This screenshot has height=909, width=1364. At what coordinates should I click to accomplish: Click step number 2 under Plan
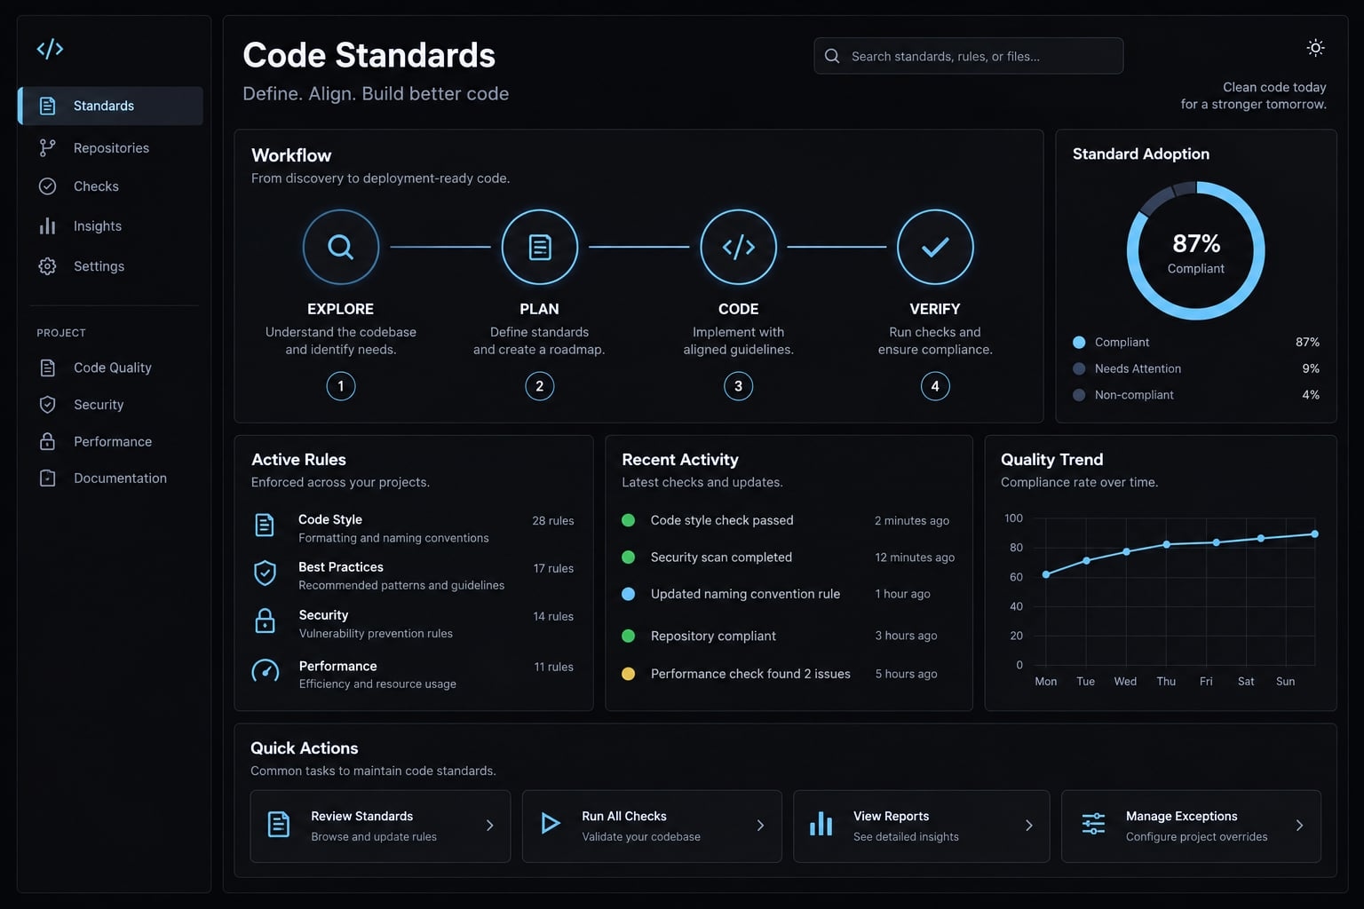coord(540,386)
